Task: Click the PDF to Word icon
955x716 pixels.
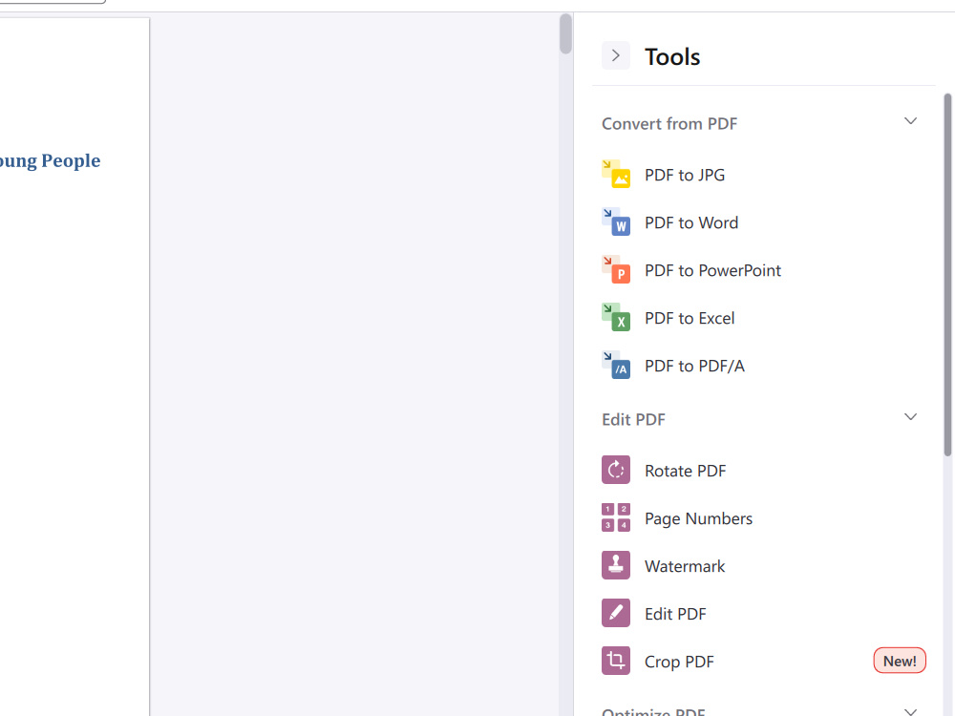Action: click(x=616, y=222)
